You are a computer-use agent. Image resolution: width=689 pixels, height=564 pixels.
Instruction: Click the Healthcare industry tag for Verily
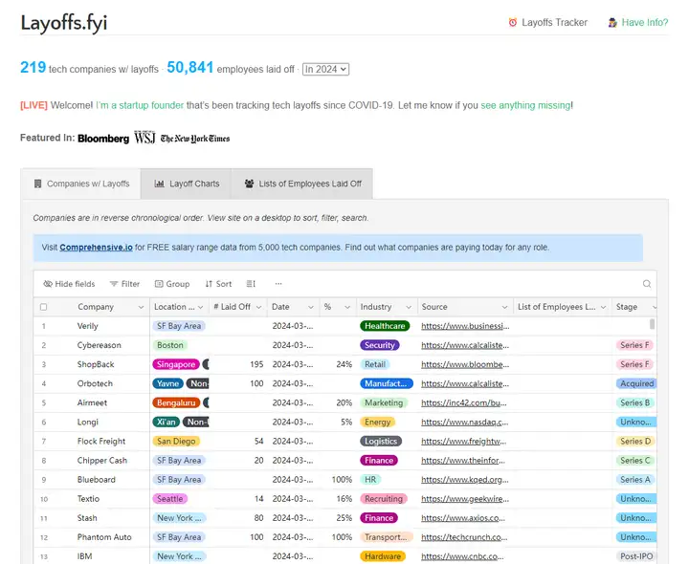tap(385, 326)
